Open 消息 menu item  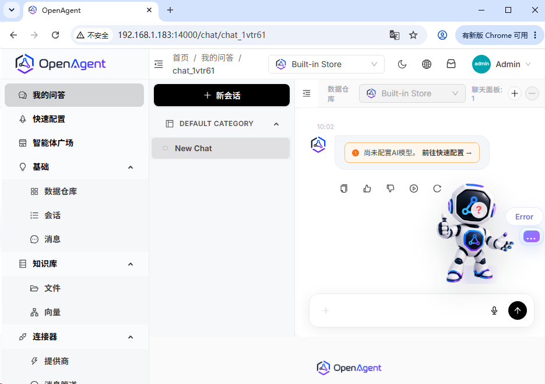(x=74, y=239)
